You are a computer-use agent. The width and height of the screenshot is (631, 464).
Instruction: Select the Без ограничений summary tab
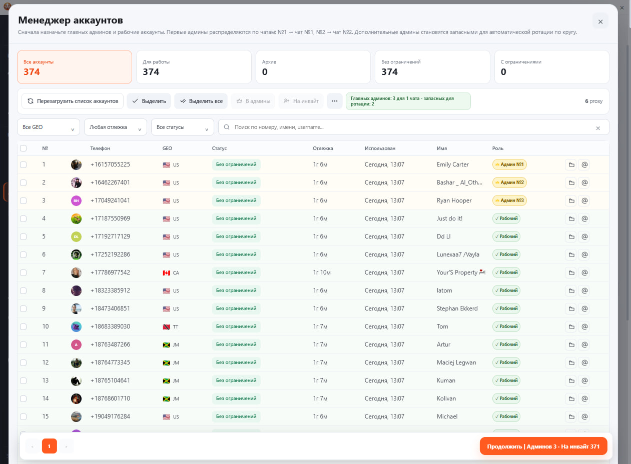(x=432, y=67)
